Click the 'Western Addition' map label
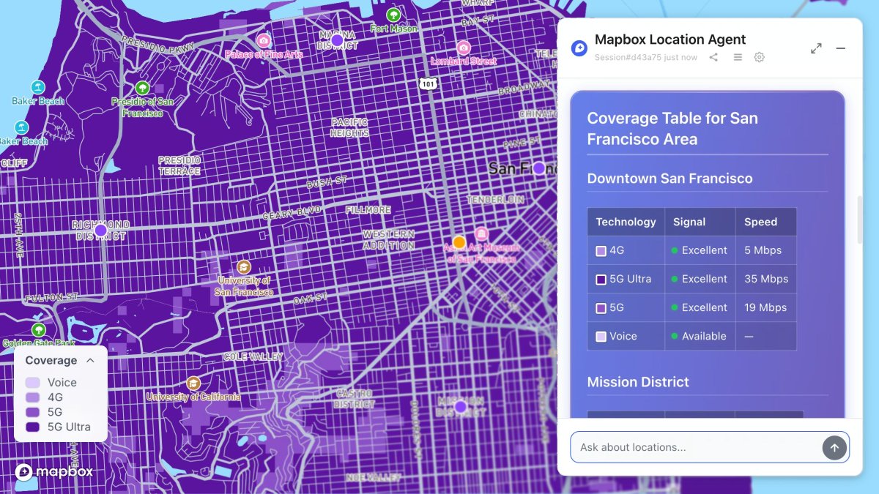The height and width of the screenshot is (494, 879). [389, 240]
